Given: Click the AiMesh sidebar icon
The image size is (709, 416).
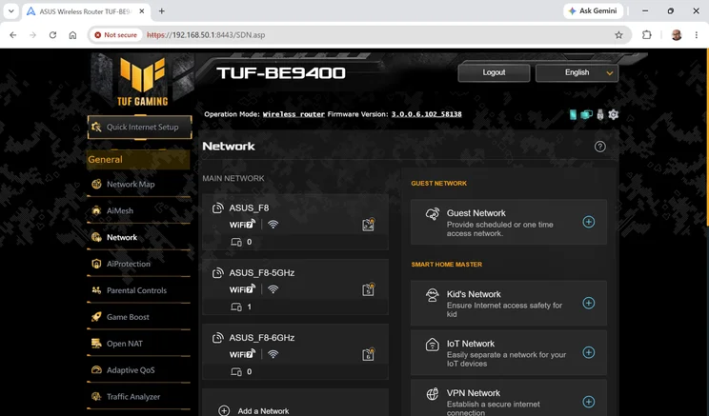Looking at the screenshot, I should [96, 210].
